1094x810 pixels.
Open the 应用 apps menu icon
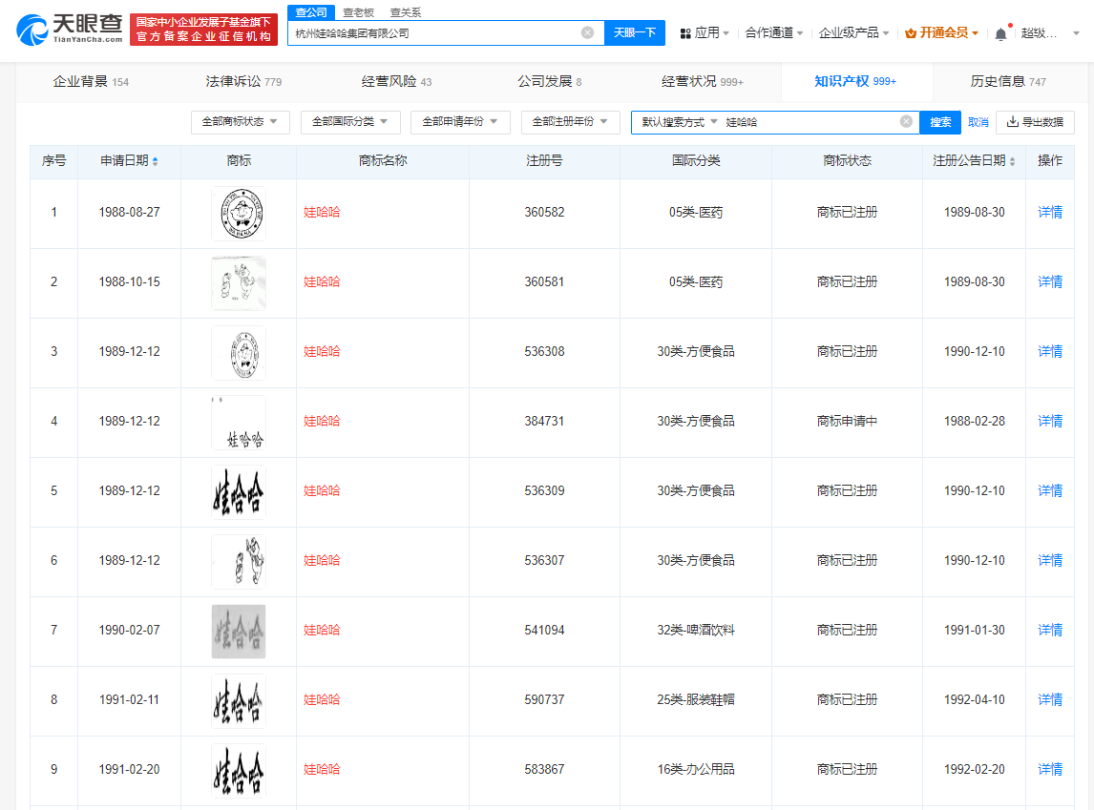(685, 31)
